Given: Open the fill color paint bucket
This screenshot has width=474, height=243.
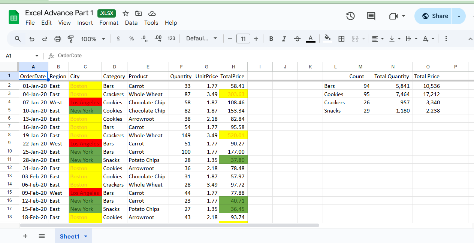Looking at the screenshot, I should [x=327, y=39].
